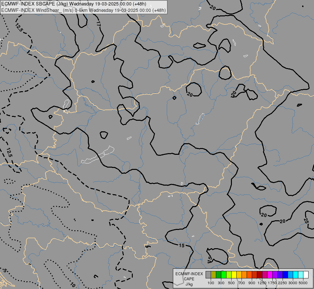Click the legend value 300
The image size is (314, 289).
point(221,283)
